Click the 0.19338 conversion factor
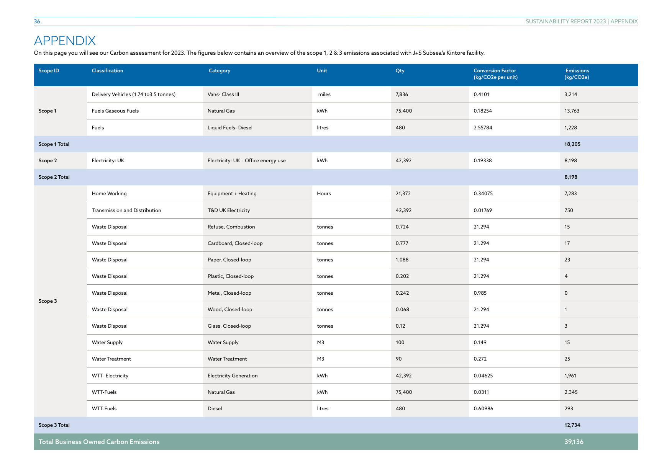This screenshot has height=475, width=672. click(483, 161)
